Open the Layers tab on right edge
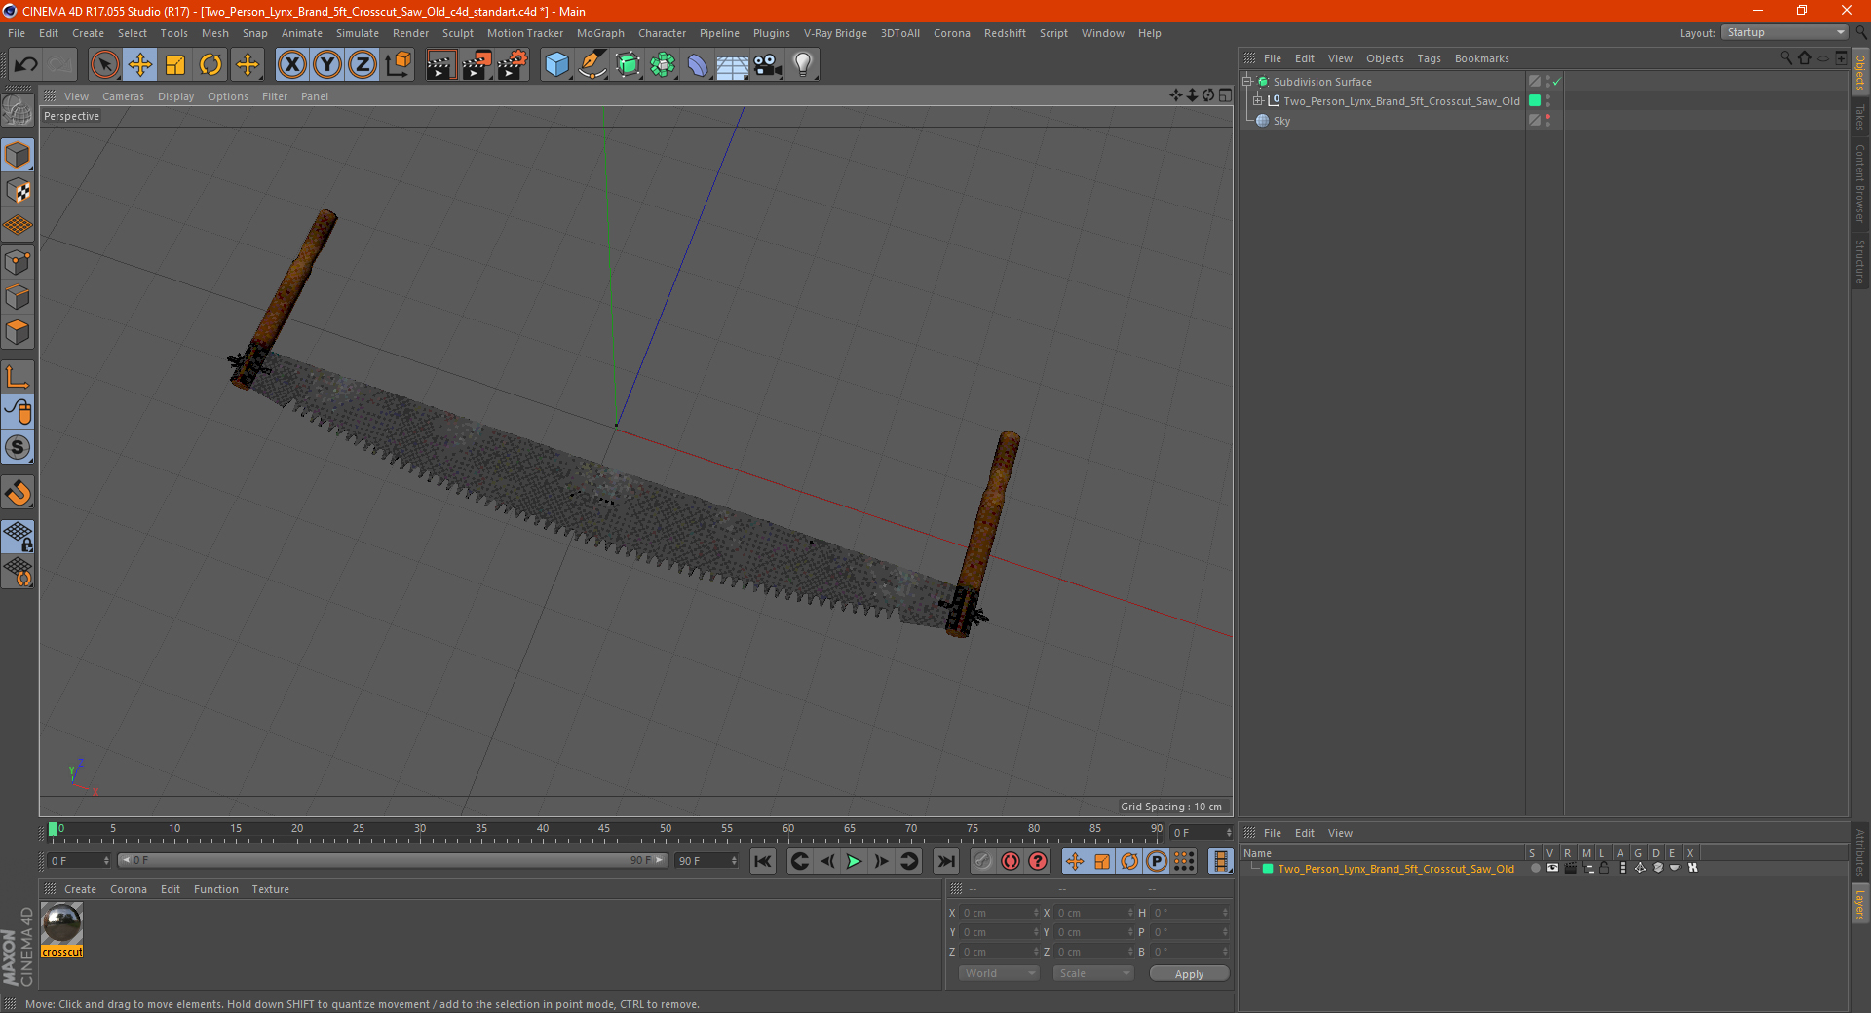Viewport: 1871px width, 1013px height. (1860, 903)
